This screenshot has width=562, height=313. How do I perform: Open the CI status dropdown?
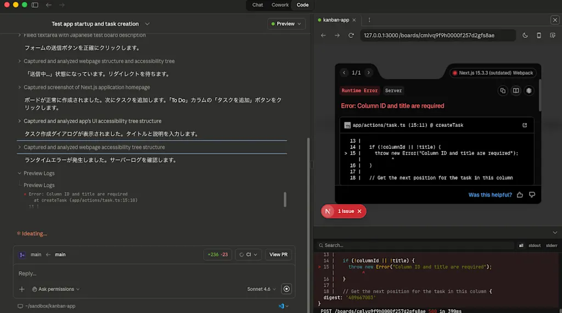click(249, 255)
